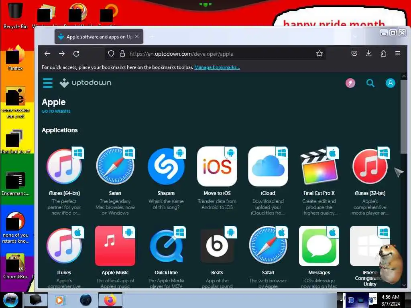411x308 pixels.
Task: Click the Firefox taskbar button
Action: click(110, 300)
